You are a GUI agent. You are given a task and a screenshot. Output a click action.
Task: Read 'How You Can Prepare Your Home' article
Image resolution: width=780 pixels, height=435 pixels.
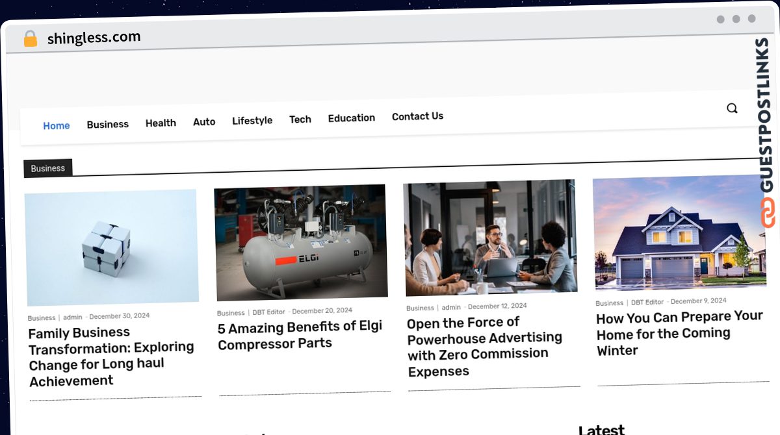click(x=680, y=333)
